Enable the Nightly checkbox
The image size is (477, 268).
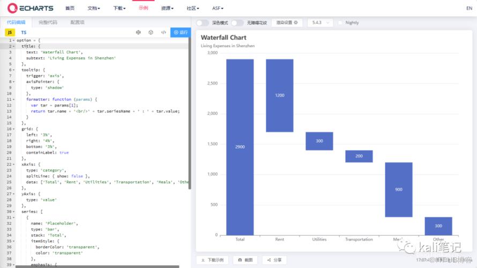[x=340, y=23]
